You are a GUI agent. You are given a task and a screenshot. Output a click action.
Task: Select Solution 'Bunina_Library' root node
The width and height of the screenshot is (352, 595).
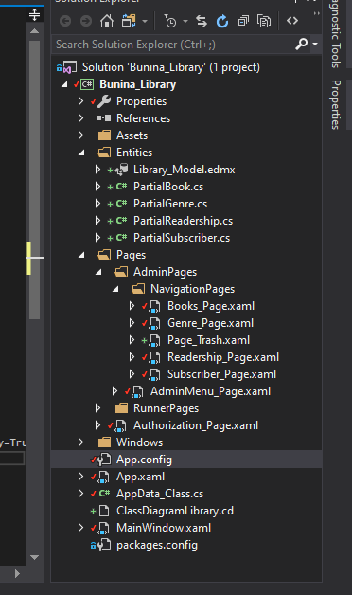point(171,67)
